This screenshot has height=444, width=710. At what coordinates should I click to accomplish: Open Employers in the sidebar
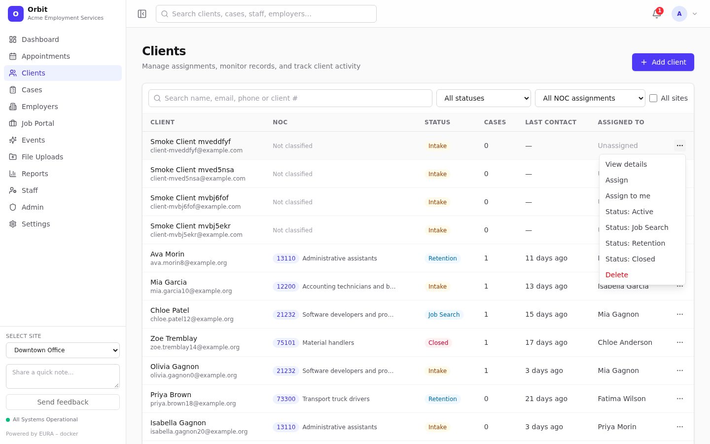tap(63, 107)
